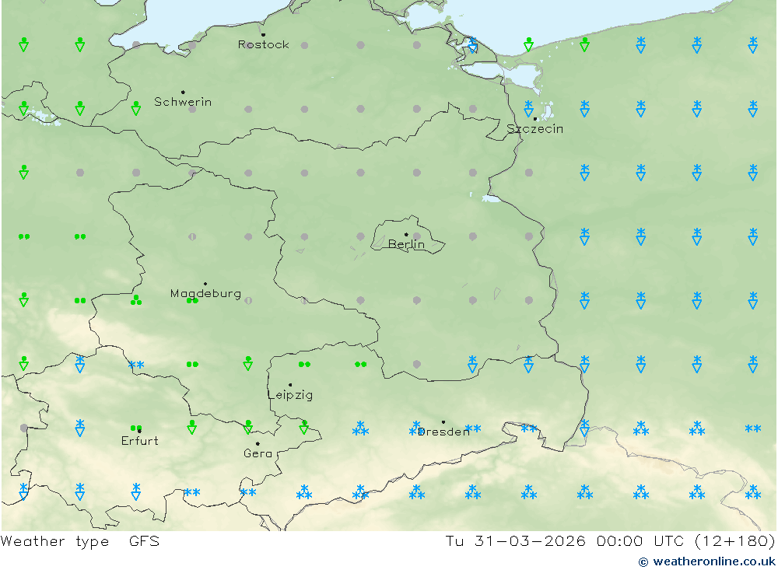The height and width of the screenshot is (570, 778).
Task: Click the green double-dot symbol under the Magdeburg label
Action: pyautogui.click(x=192, y=301)
